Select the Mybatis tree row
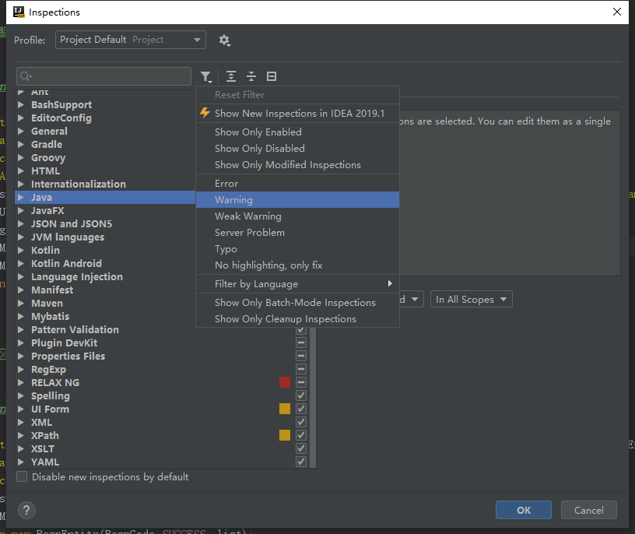 pos(105,316)
